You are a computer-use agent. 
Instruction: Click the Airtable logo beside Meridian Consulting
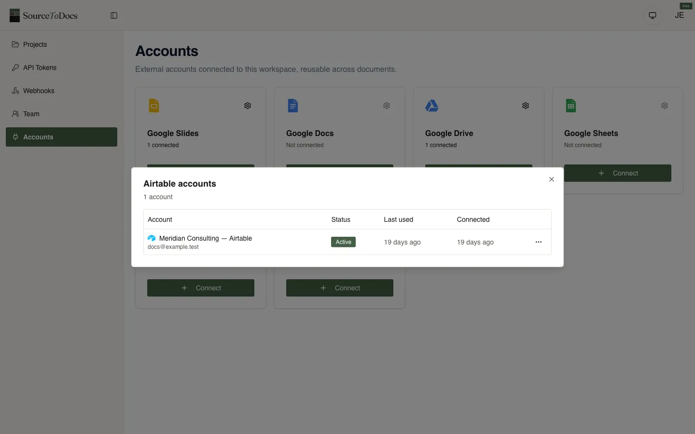152,238
